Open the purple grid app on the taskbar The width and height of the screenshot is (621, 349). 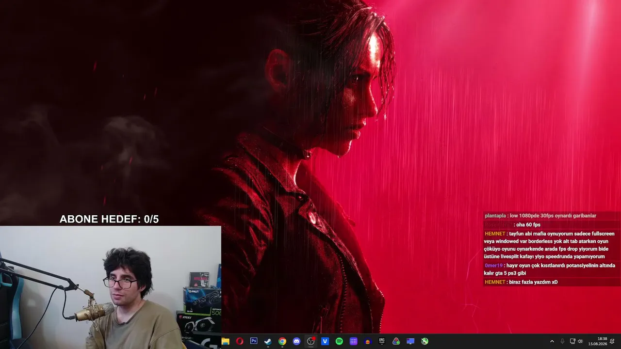point(354,341)
